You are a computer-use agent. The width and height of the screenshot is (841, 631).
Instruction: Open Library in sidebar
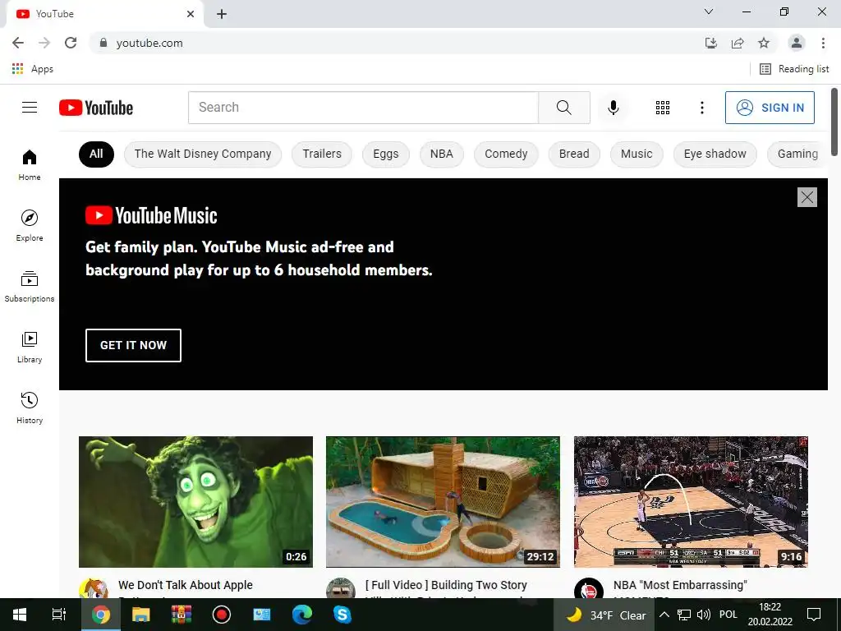click(30, 348)
